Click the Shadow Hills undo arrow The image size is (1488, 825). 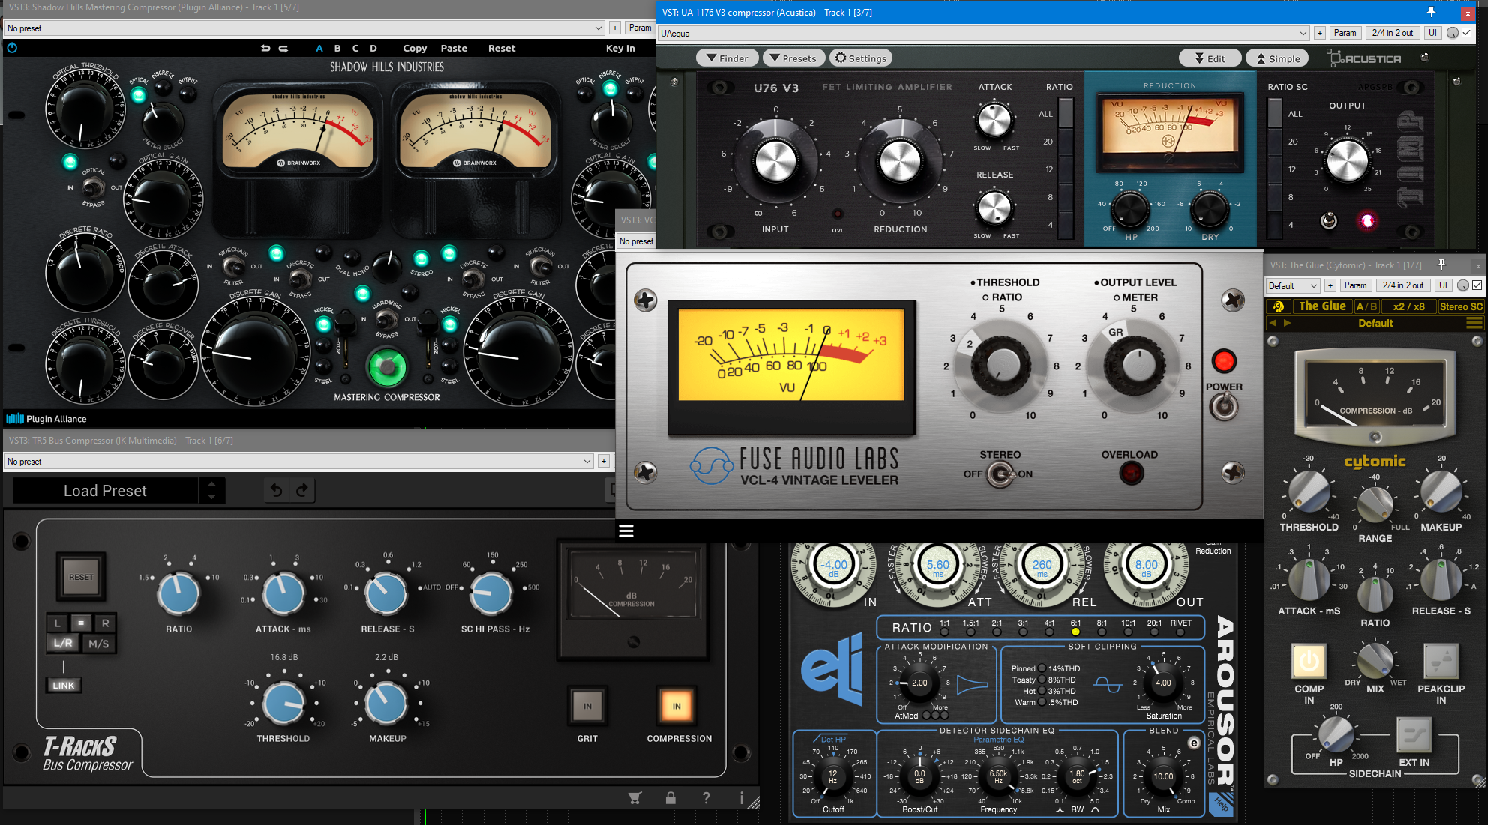click(x=265, y=48)
